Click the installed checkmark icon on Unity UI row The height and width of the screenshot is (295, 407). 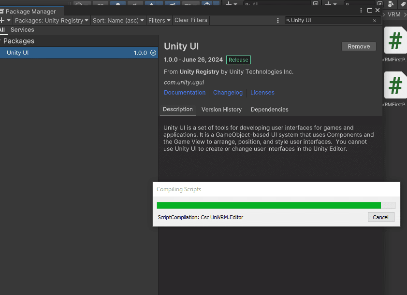pyautogui.click(x=153, y=53)
